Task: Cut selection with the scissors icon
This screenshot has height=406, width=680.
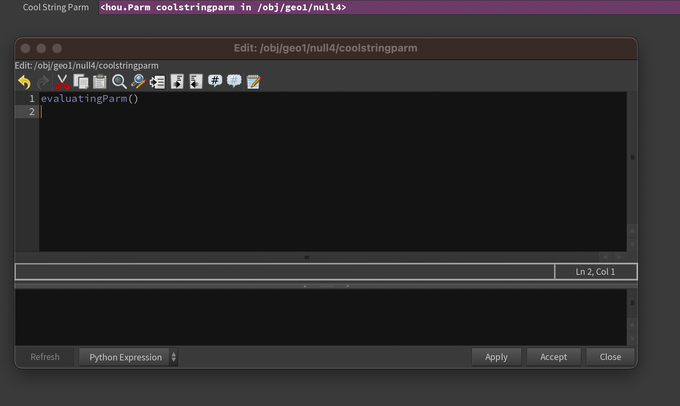Action: coord(62,82)
